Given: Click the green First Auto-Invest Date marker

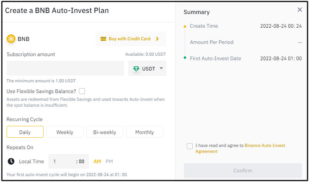Looking at the screenshot, I should (x=185, y=58).
